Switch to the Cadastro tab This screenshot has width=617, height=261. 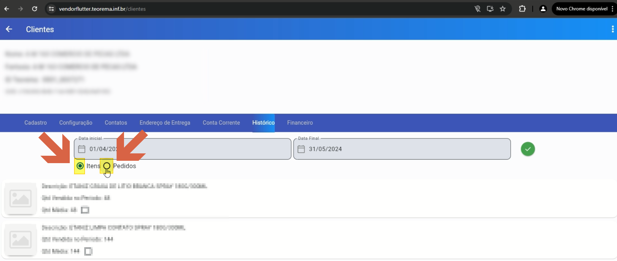point(35,123)
